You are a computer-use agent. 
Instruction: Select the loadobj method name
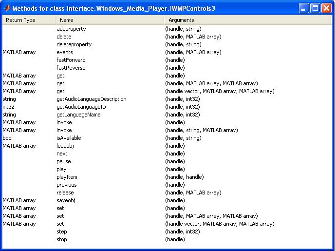65,146
